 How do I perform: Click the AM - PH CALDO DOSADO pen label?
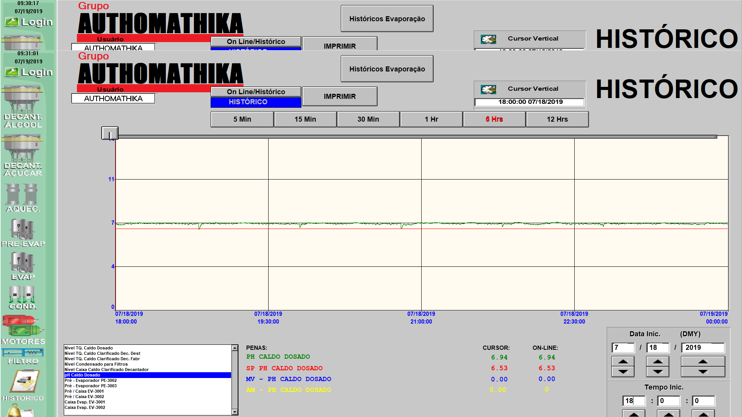point(289,390)
